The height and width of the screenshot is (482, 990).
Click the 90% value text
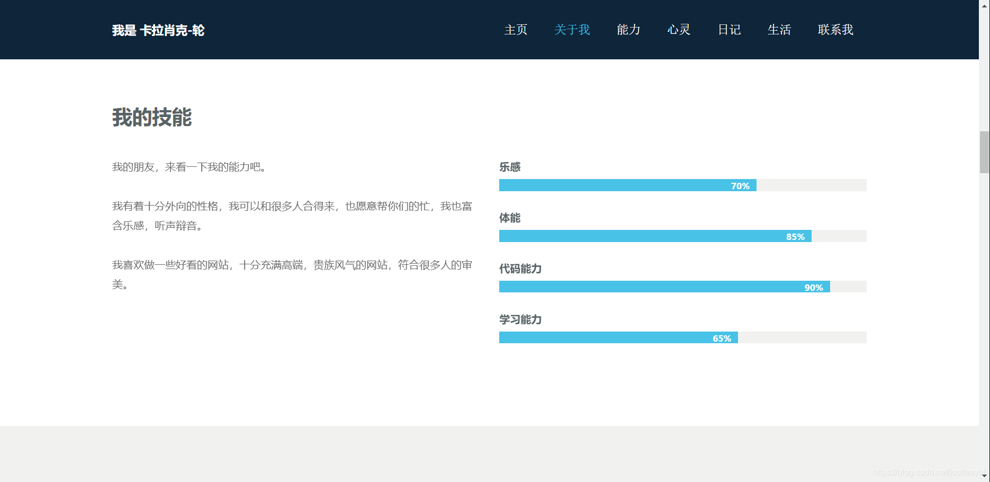814,288
